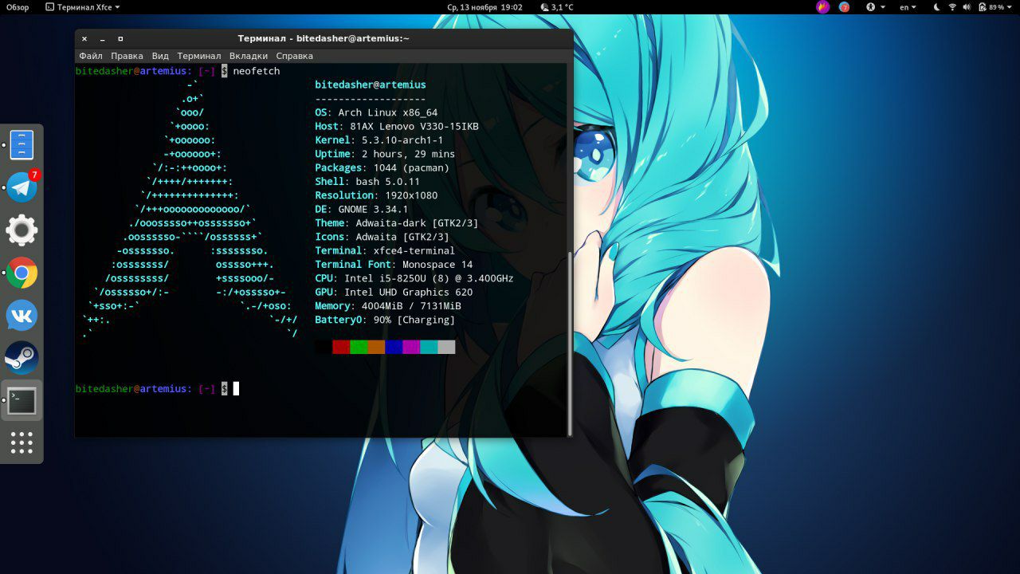The width and height of the screenshot is (1020, 574).
Task: Click the cyan color block
Action: [x=429, y=347]
